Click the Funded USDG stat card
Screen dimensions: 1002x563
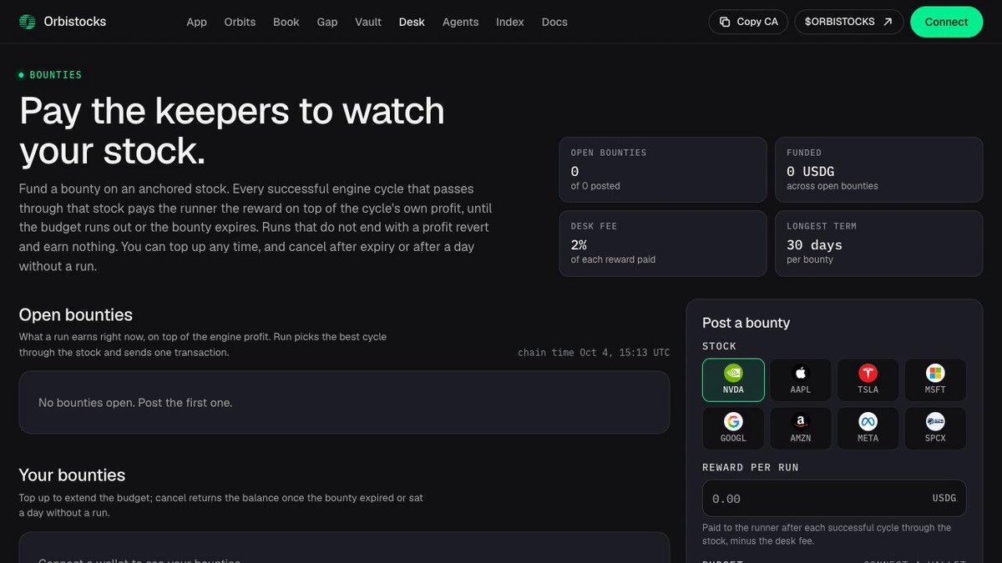879,169
